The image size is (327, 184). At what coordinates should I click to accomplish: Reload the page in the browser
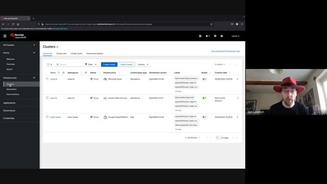coord(13,24)
